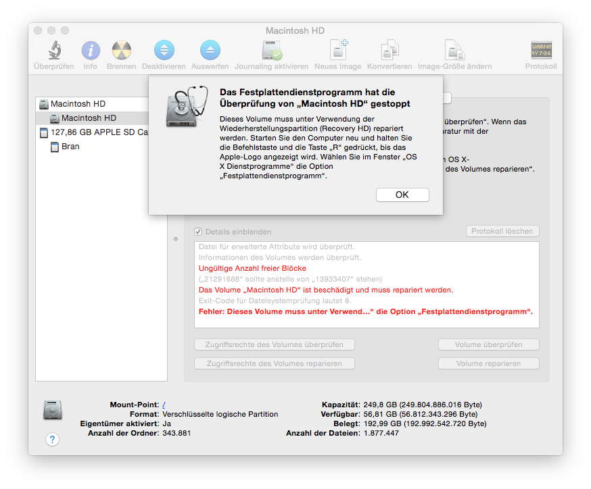
Task: Select the 127,86 GB APPLE SD card
Action: pyautogui.click(x=94, y=132)
